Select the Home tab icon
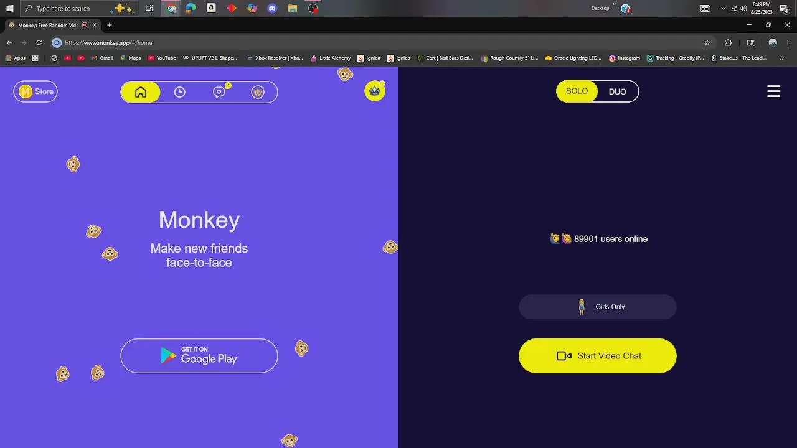 pos(141,92)
